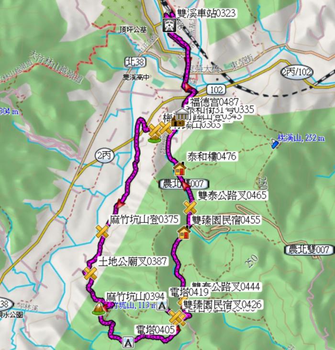
Task: Click the 102 highway shield
Action: click(216, 90)
